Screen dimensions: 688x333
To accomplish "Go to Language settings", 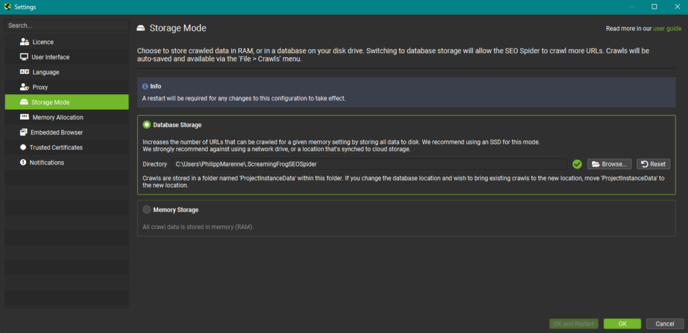I will (x=67, y=72).
